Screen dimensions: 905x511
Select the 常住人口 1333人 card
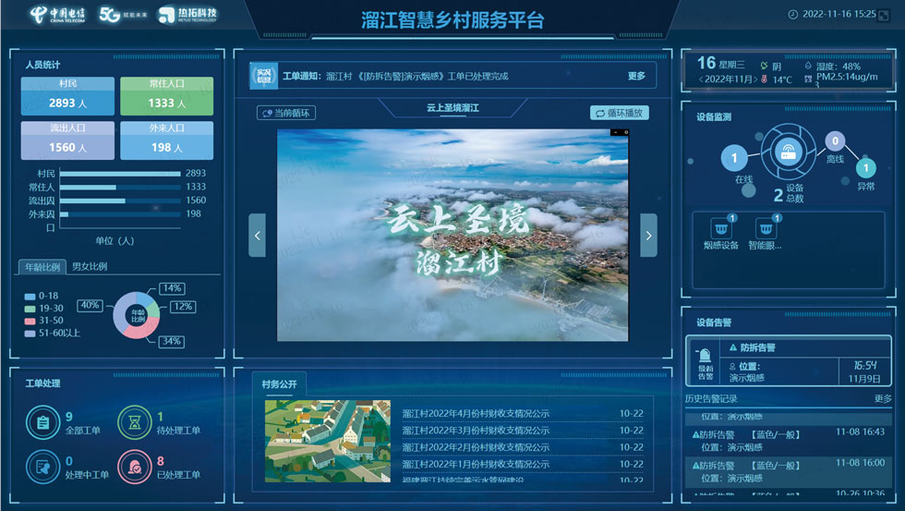pos(167,96)
